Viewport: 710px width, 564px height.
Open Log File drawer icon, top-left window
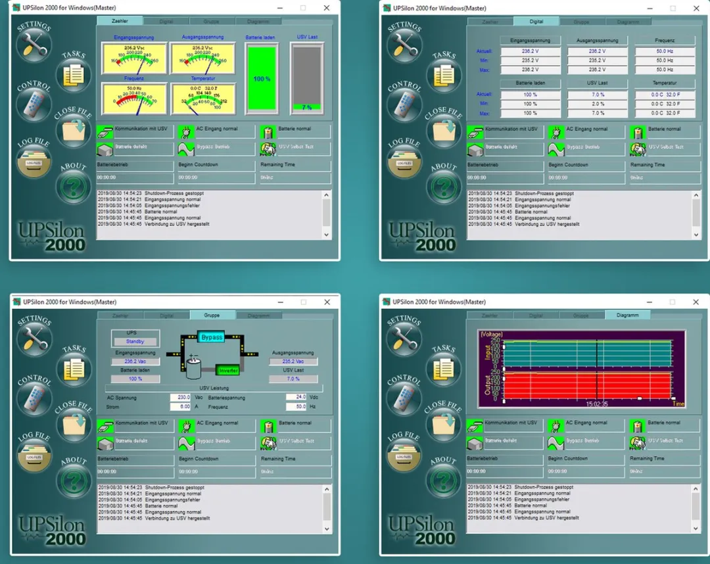34,162
